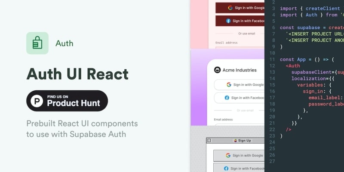This screenshot has height=172, width=344.
Task: Click the 'import { Auth } from' code line
Action: click(x=312, y=15)
